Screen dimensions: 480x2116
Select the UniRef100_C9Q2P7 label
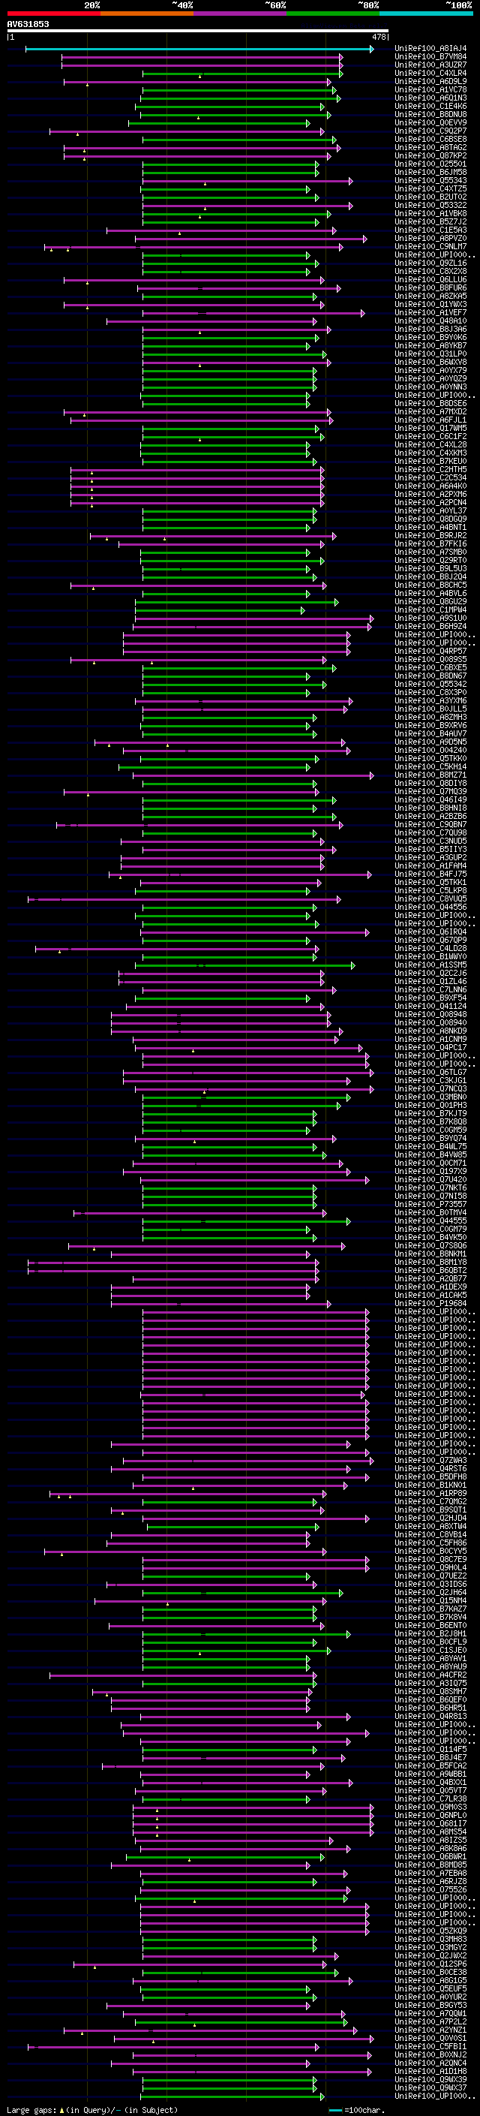430,131
